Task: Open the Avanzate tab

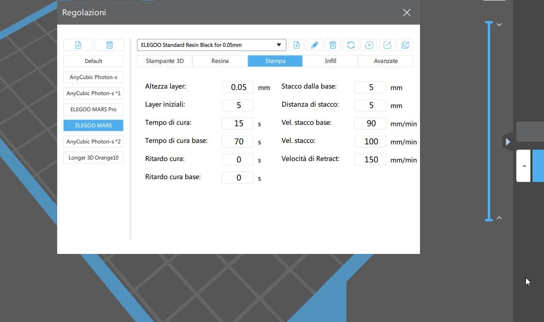Action: pyautogui.click(x=385, y=61)
